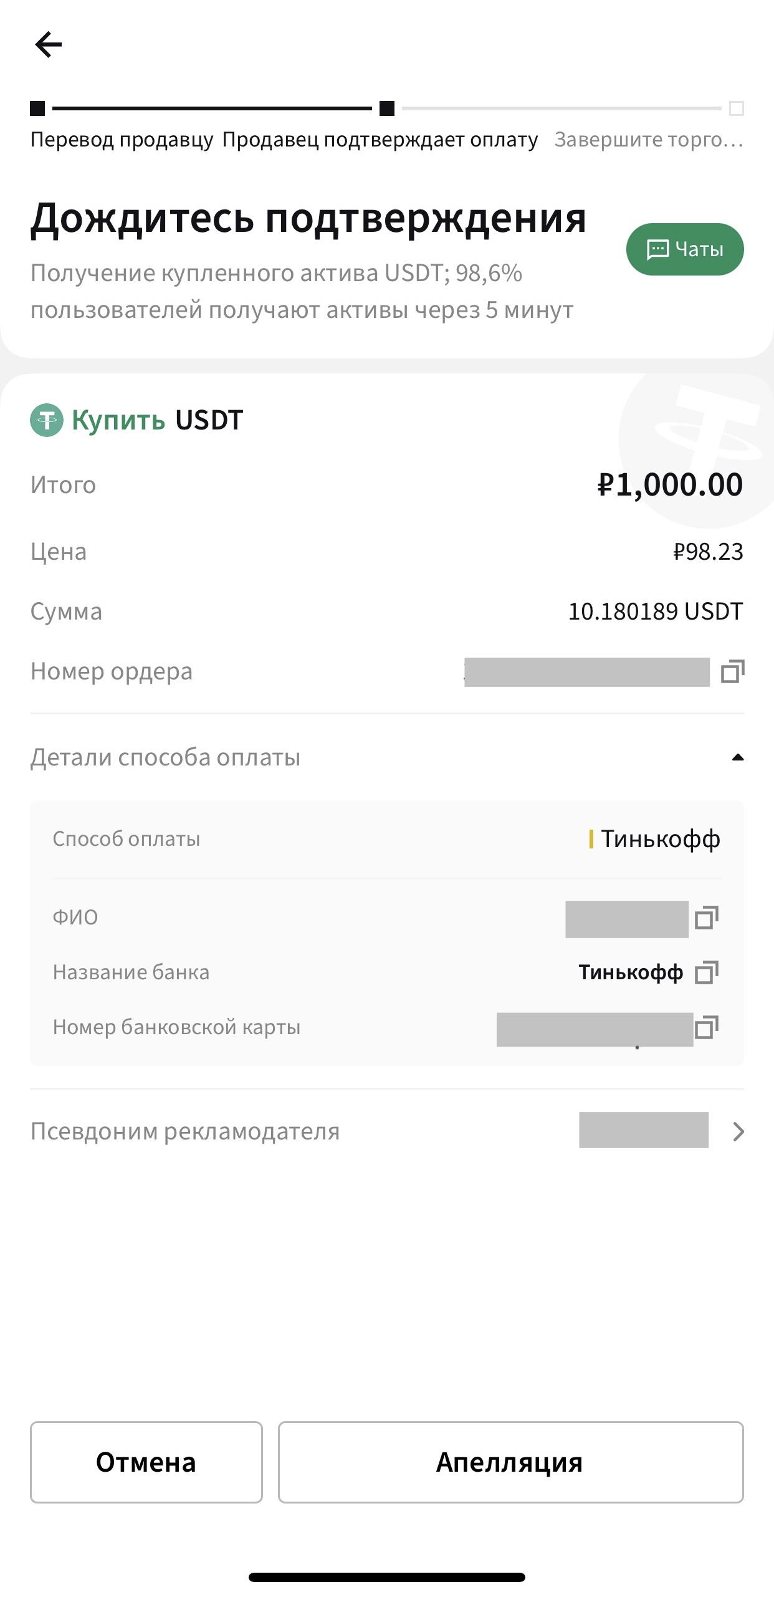Screen dimensions: 774x1597
Task: Open advertiser profile chevron
Action: 738,1131
